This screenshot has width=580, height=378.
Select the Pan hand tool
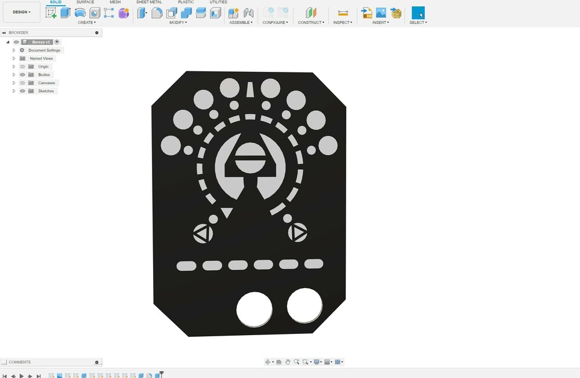point(288,362)
